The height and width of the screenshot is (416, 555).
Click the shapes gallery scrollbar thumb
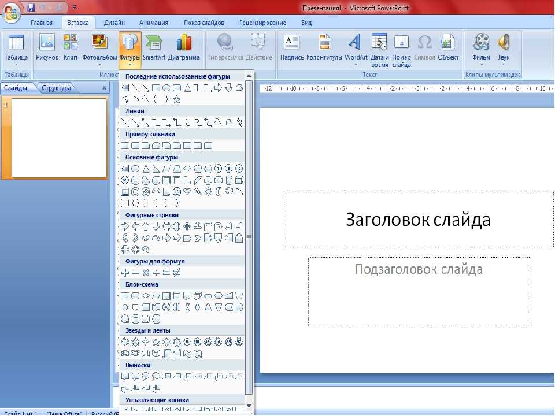(249, 237)
